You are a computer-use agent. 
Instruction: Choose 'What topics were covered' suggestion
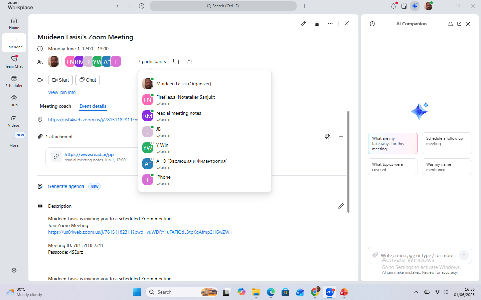point(393,167)
